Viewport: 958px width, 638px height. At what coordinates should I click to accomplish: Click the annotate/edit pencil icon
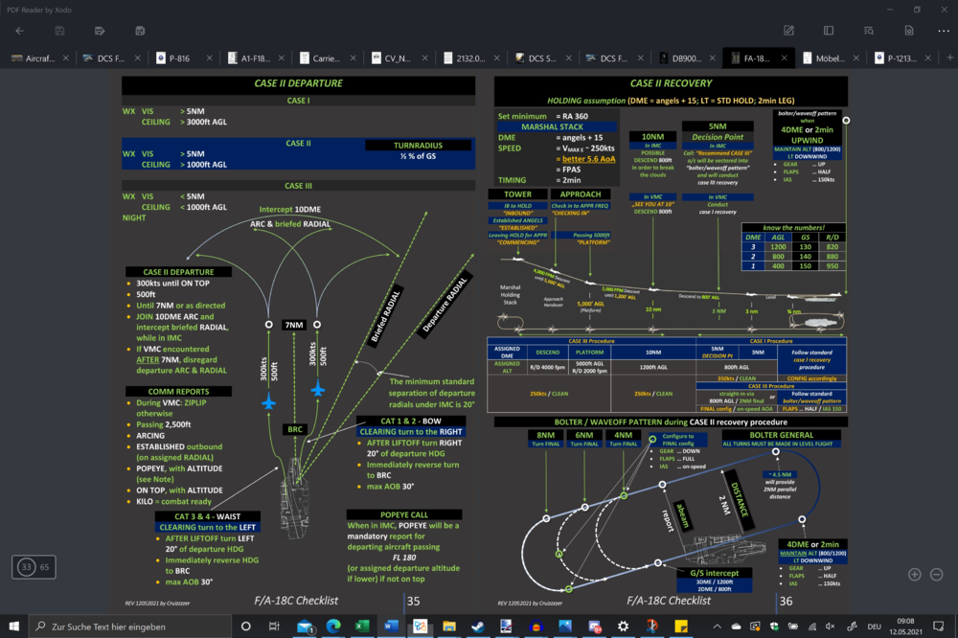click(x=788, y=31)
